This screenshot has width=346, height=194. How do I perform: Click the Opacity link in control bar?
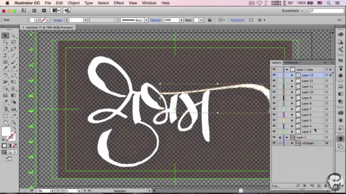(x=156, y=20)
